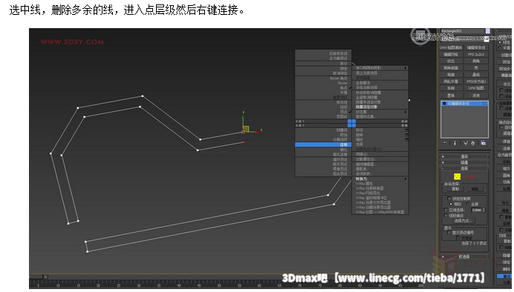Image resolution: width=514 pixels, height=292 pixels.
Task: Select Spline sub-object level icon
Action: click(472, 176)
